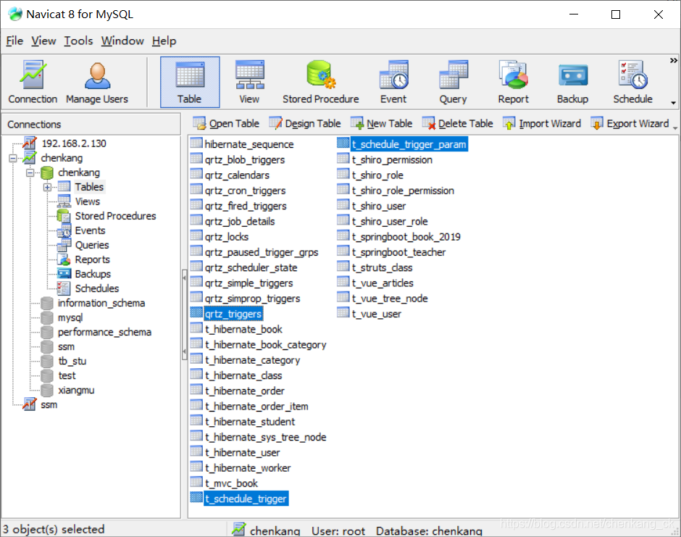Viewport: 681px width, 537px height.
Task: Select the qrtz_job_details table
Action: point(240,222)
